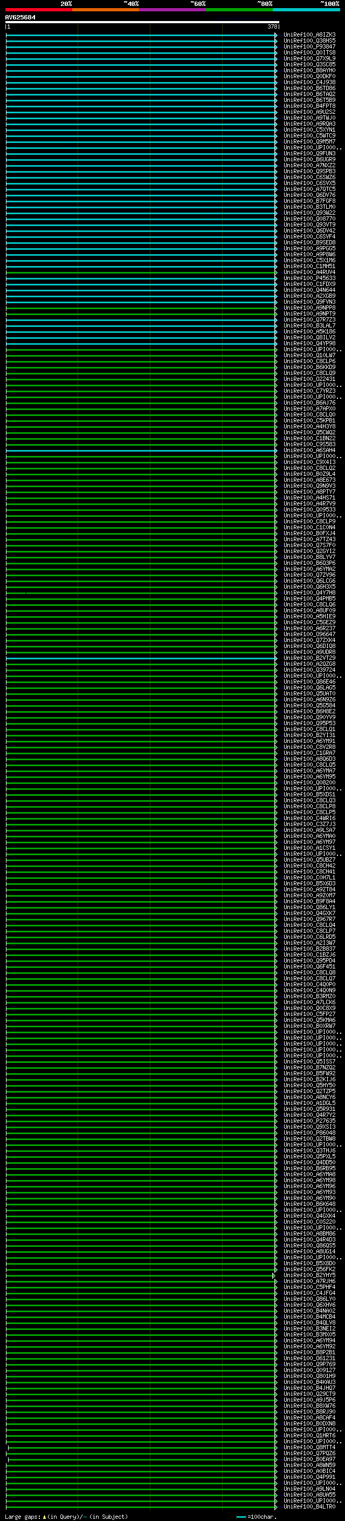Select label UniRef100_B3LAL7

point(309,326)
